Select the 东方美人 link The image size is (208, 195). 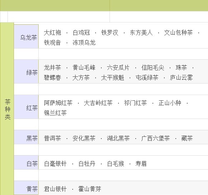click(141, 32)
